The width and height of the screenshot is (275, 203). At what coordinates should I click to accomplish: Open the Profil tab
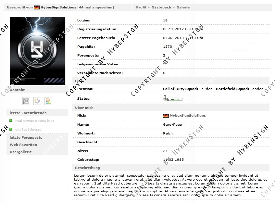pos(141,7)
